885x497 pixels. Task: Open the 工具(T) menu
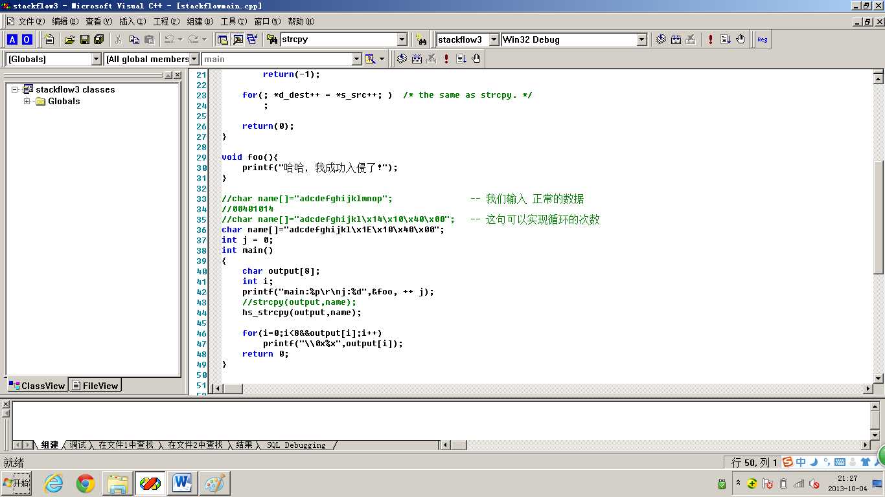234,21
